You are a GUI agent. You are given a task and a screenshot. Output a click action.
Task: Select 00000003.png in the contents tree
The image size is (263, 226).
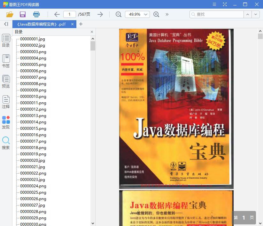[33, 52]
